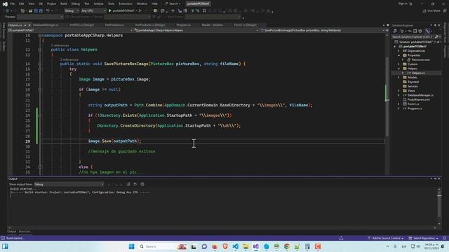Image resolution: width=449 pixels, height=252 pixels.
Task: Click the Visual Studio logo icon
Action: pos(5,4)
